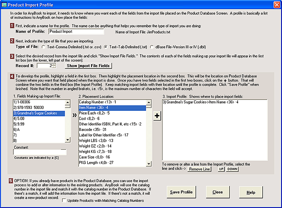Select 'Price Each <8,2>' placement location
Screen dimensions: 282x208
(111, 113)
